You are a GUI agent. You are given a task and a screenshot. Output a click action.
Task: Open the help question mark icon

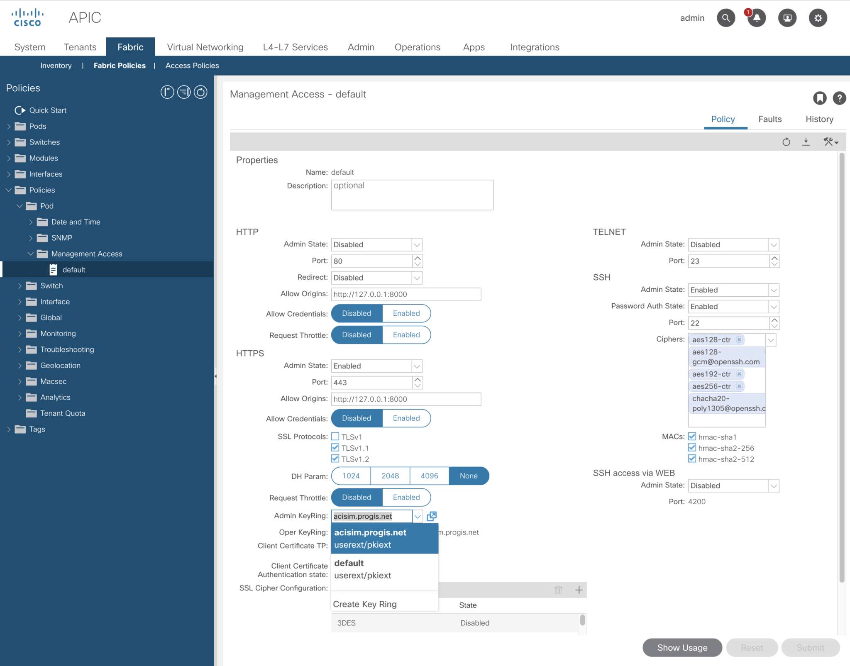[x=839, y=98]
